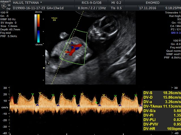
Task: Click the EHOMED header label
Action: (x=152, y=3)
